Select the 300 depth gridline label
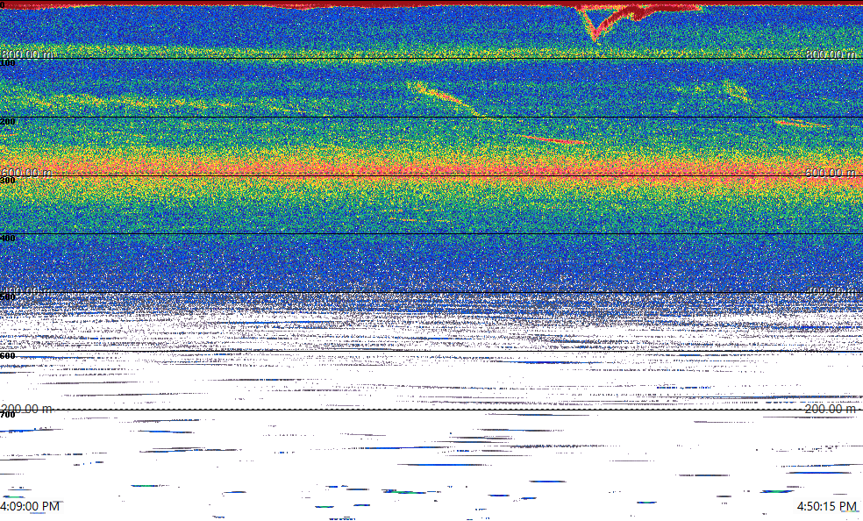 (8, 181)
